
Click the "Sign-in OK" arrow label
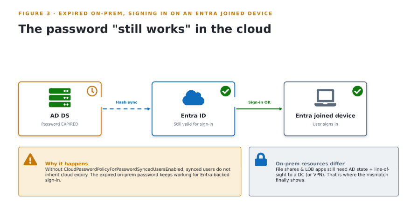[x=259, y=102]
